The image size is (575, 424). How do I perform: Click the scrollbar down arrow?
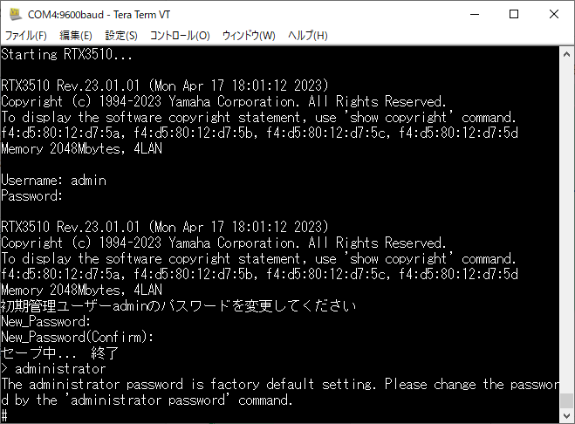(566, 415)
